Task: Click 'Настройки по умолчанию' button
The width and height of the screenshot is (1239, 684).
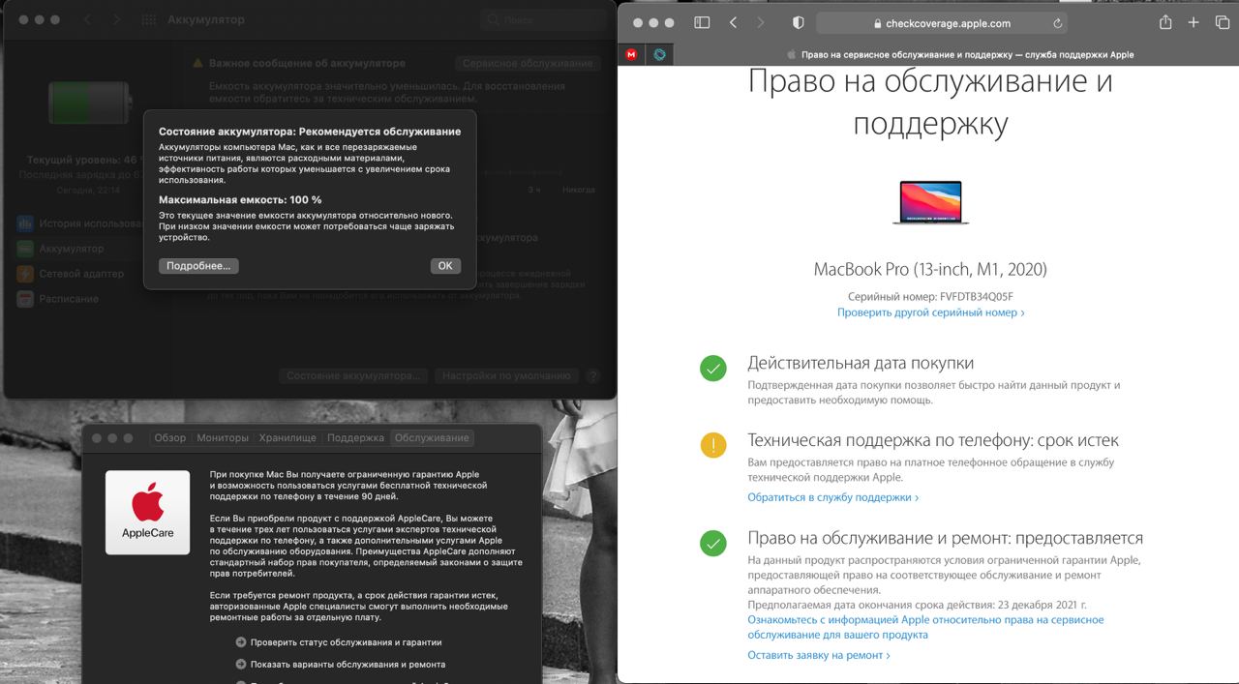Action: click(x=506, y=375)
